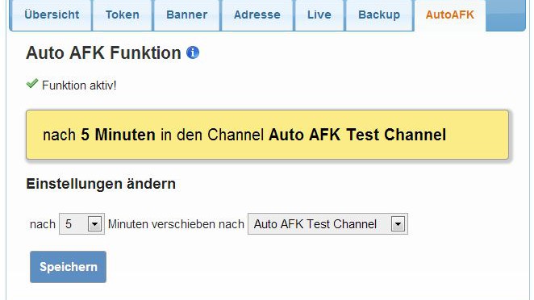534x300 pixels.
Task: Go to the Banner tab
Action: pos(186,15)
